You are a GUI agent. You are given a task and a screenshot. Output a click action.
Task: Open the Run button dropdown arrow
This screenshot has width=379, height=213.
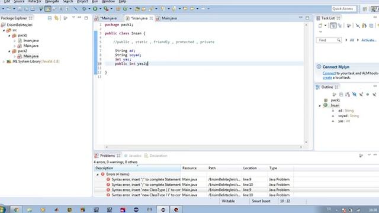click(x=100, y=9)
